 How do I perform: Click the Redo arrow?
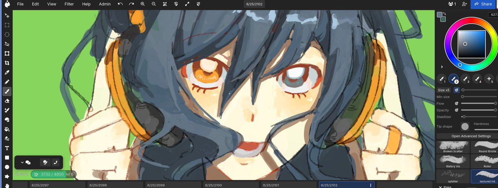[132, 4]
